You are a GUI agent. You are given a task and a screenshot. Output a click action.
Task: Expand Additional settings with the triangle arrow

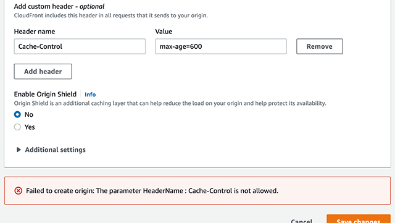(19, 150)
